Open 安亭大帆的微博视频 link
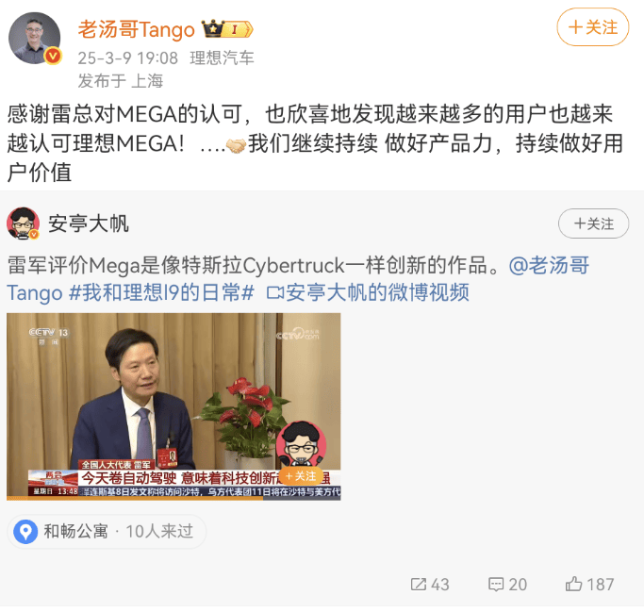The width and height of the screenshot is (644, 612). tap(377, 293)
